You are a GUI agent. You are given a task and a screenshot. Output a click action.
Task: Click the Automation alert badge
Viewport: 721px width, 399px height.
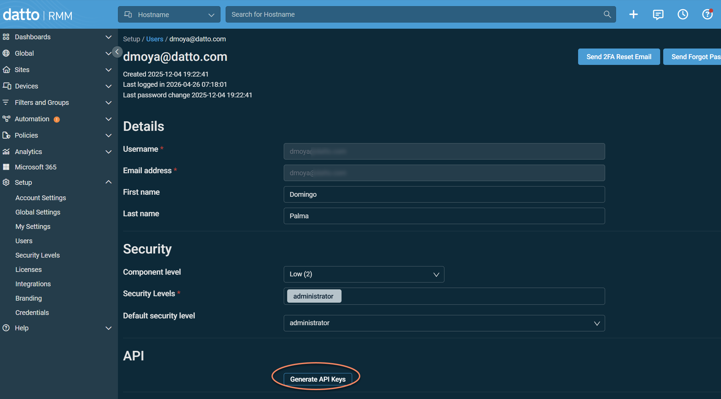[57, 119]
